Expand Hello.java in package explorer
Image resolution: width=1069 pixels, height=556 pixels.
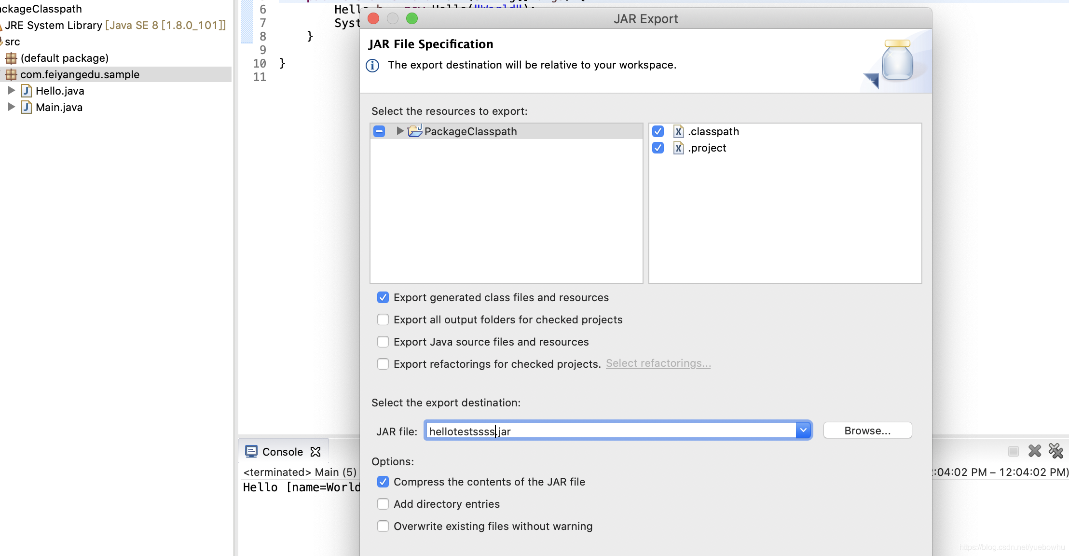click(x=12, y=91)
